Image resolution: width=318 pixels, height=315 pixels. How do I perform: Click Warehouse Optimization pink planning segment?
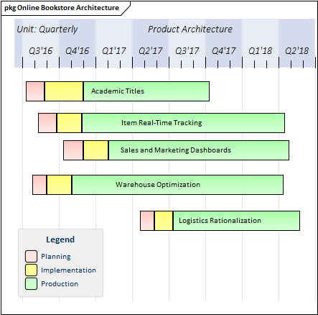pos(39,185)
